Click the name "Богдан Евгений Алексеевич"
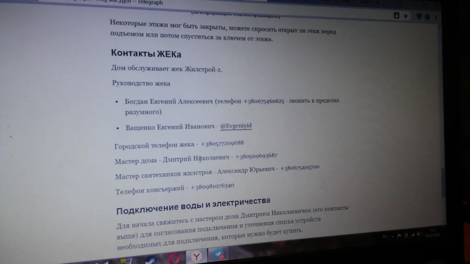 point(169,102)
